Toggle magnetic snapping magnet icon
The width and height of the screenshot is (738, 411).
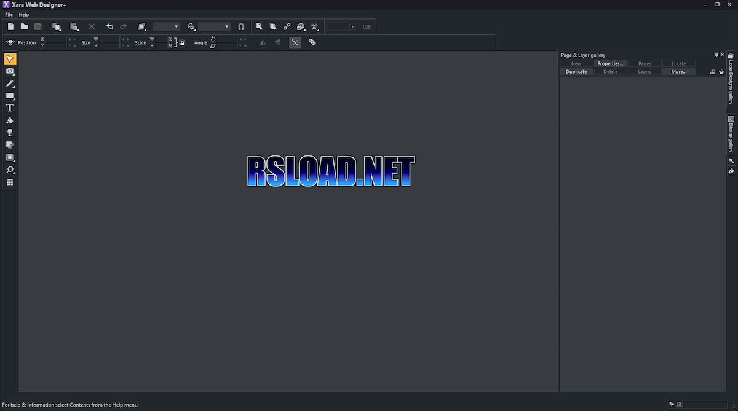(241, 26)
